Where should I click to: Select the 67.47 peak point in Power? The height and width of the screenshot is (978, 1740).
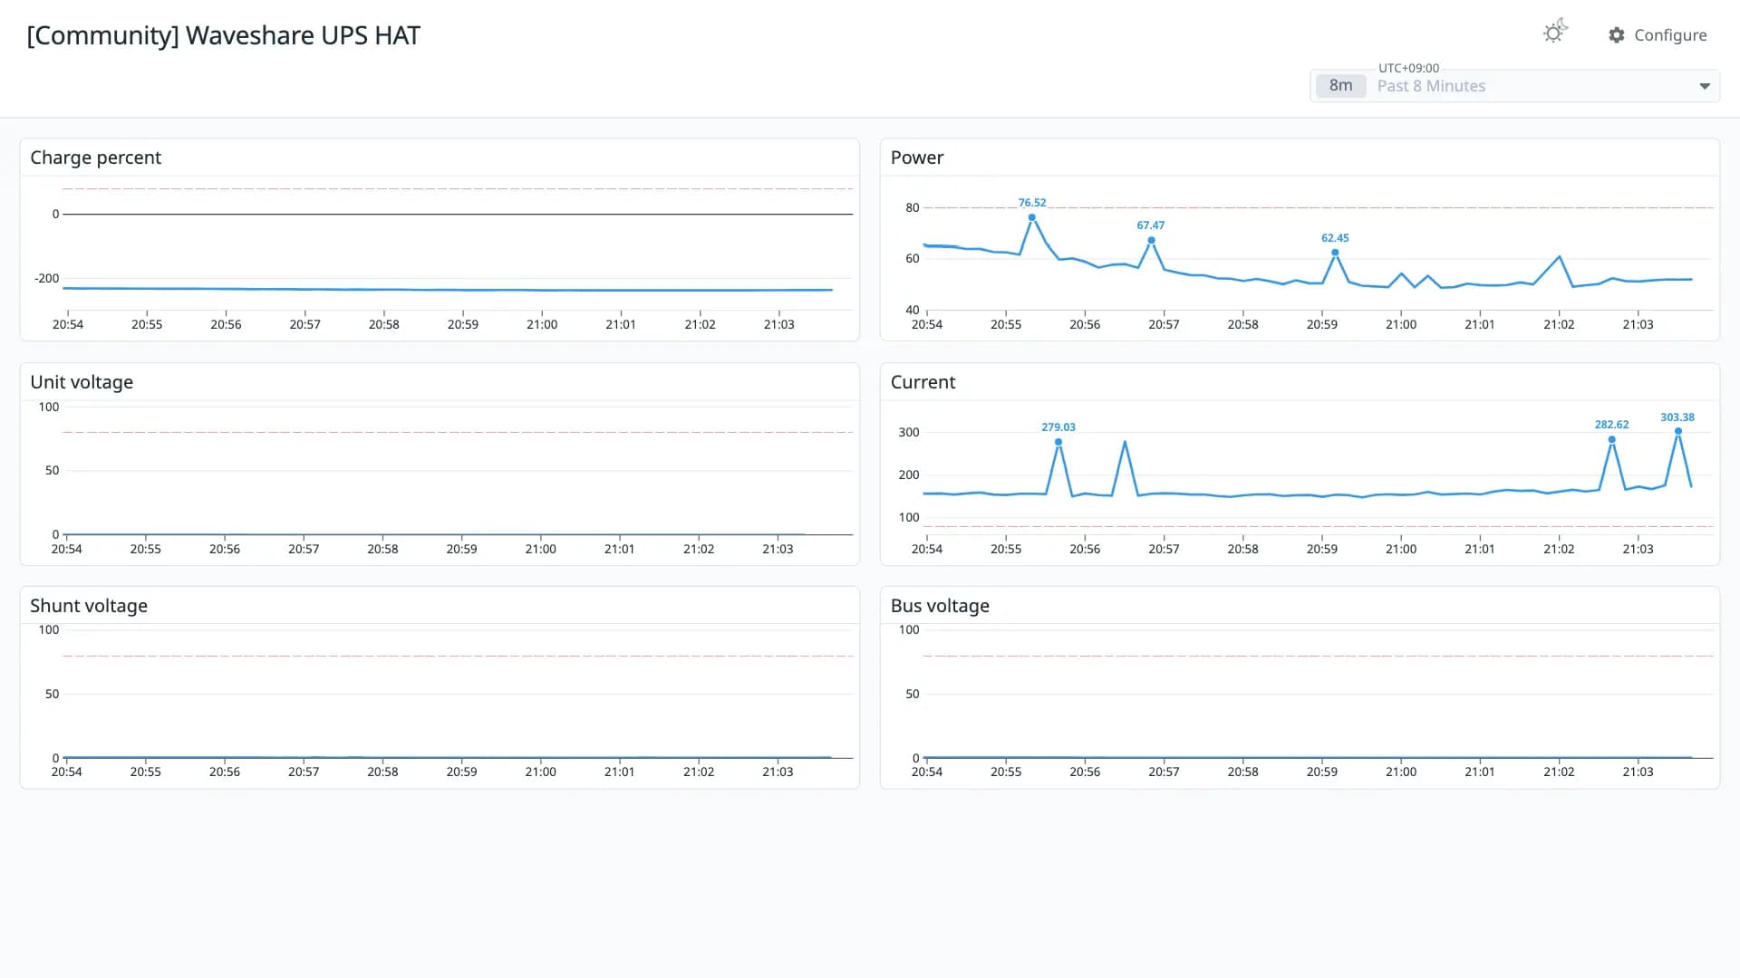(1151, 241)
